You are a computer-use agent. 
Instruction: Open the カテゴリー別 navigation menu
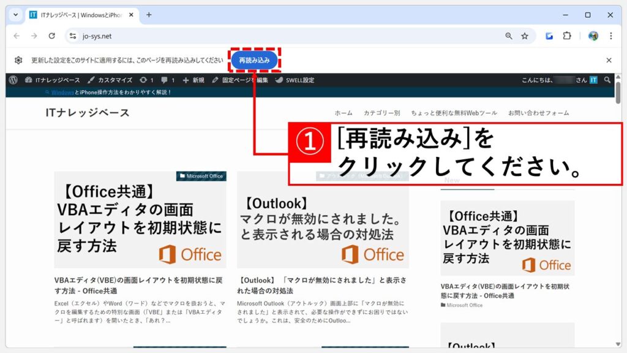[381, 113]
